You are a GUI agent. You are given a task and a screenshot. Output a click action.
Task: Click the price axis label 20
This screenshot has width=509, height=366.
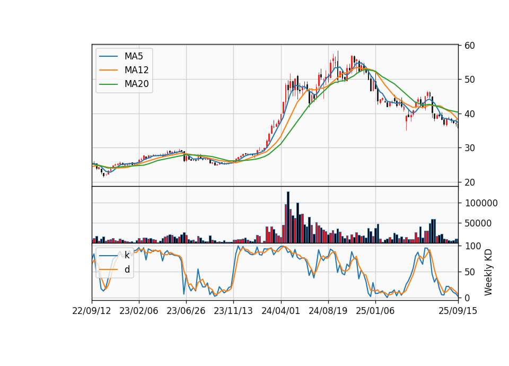pos(470,182)
